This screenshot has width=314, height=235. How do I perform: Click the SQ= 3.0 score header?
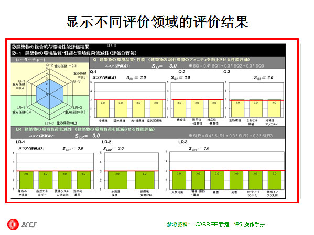pos(164,66)
